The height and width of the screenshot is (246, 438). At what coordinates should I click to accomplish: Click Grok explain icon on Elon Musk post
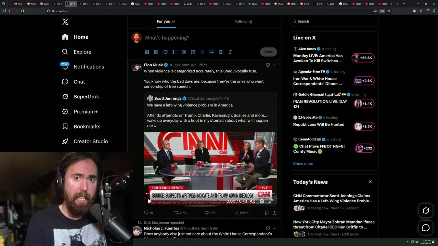point(268,65)
